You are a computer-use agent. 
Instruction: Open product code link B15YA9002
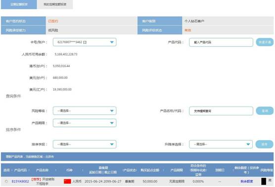point(20,182)
